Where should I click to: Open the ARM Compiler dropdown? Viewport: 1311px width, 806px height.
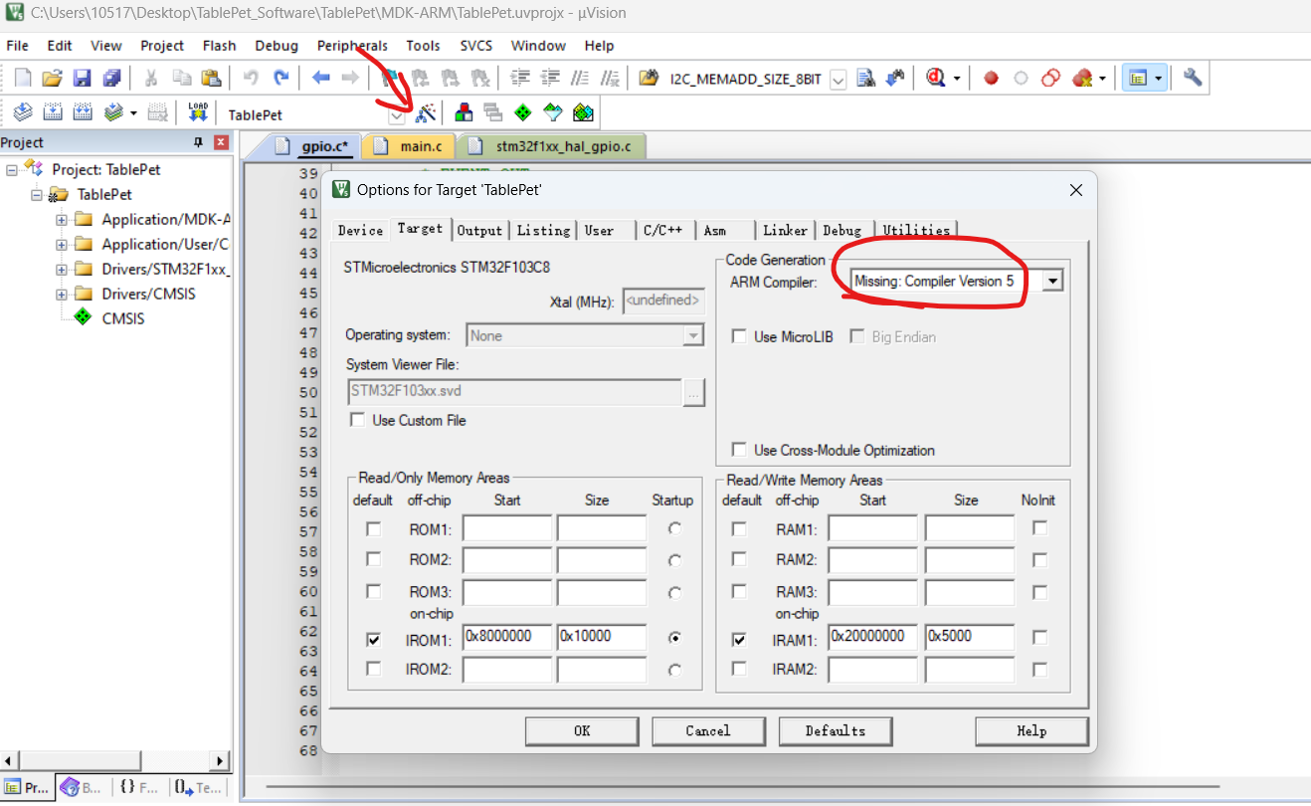pos(1052,280)
